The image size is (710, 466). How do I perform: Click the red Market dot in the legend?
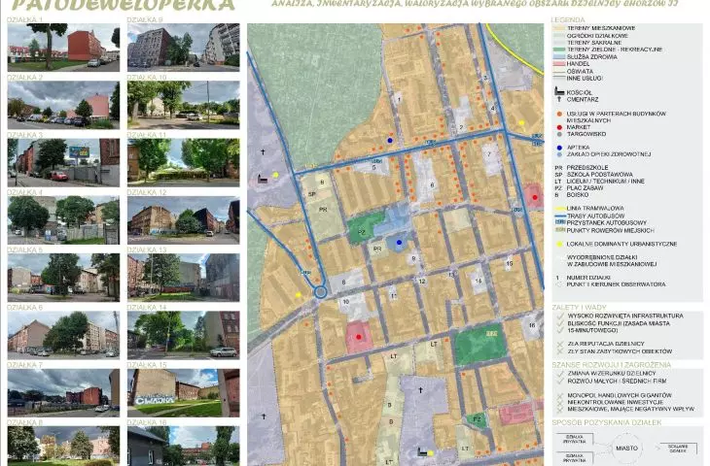click(559, 127)
